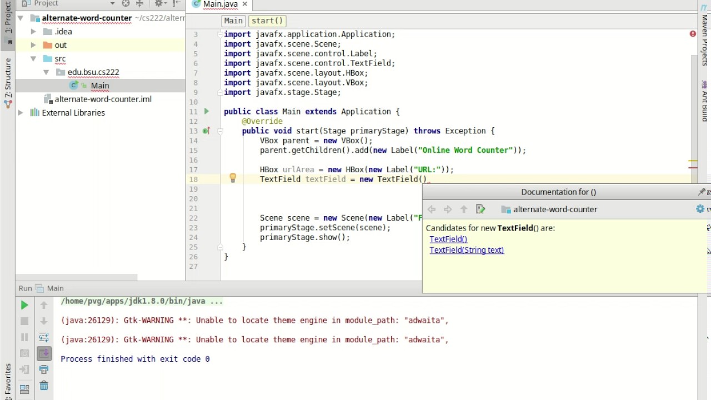711x400 pixels.
Task: Click edit source icon in Documentation popup
Action: coord(480,209)
